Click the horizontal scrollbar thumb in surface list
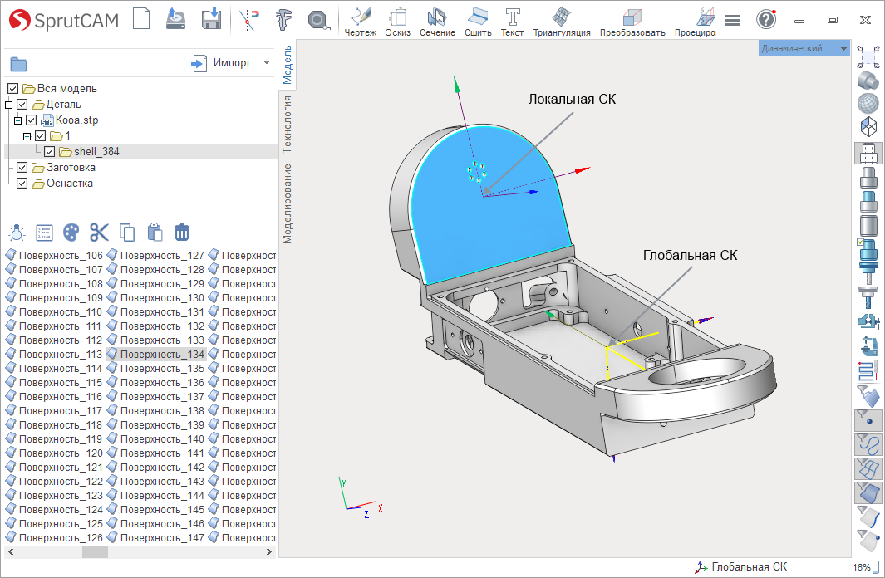 pos(95,552)
